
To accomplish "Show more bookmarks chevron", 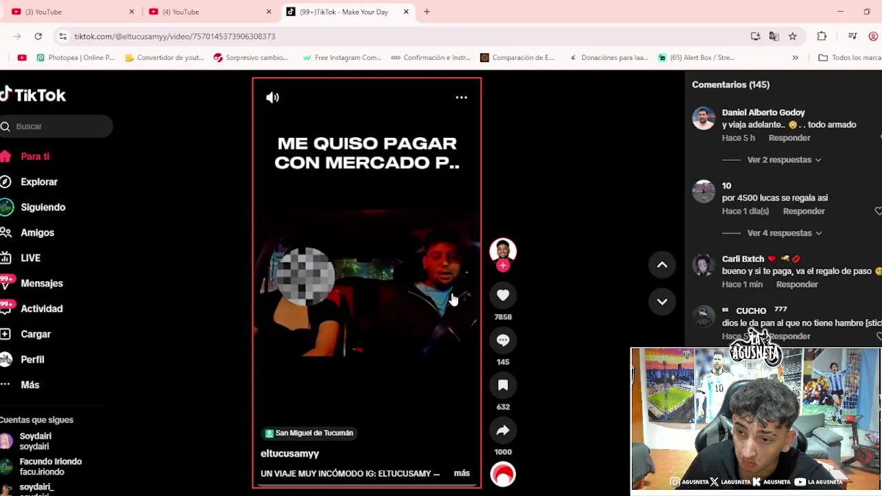I will point(795,58).
